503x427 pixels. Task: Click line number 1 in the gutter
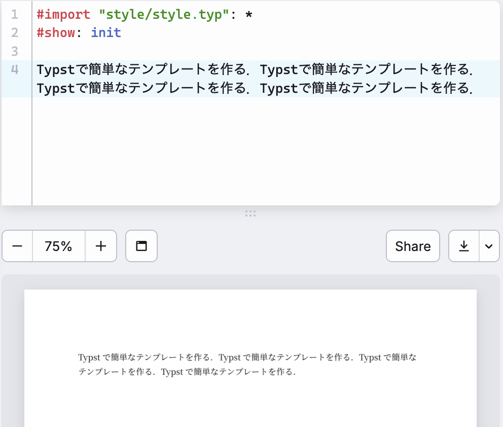[14, 14]
